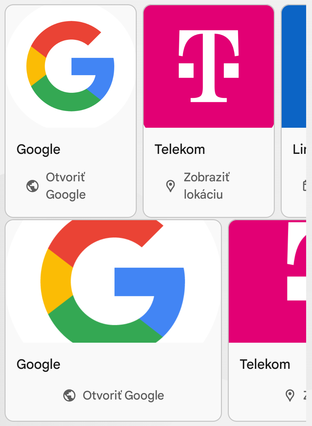
Task: Click the truncated "Li" title of the blue card
Action: click(299, 150)
